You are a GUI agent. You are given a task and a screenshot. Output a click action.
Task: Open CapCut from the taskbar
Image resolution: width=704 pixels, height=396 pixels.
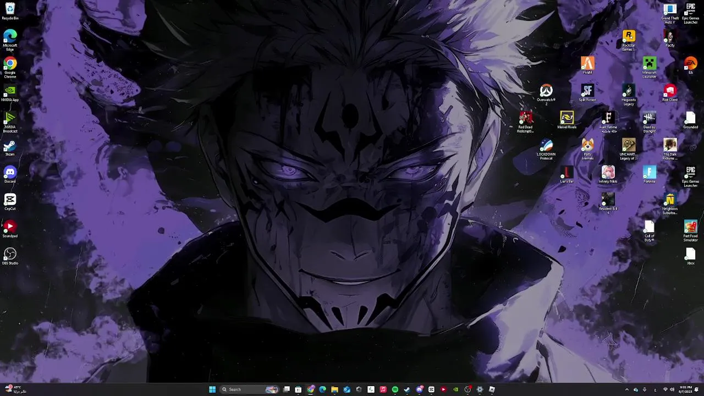click(431, 389)
